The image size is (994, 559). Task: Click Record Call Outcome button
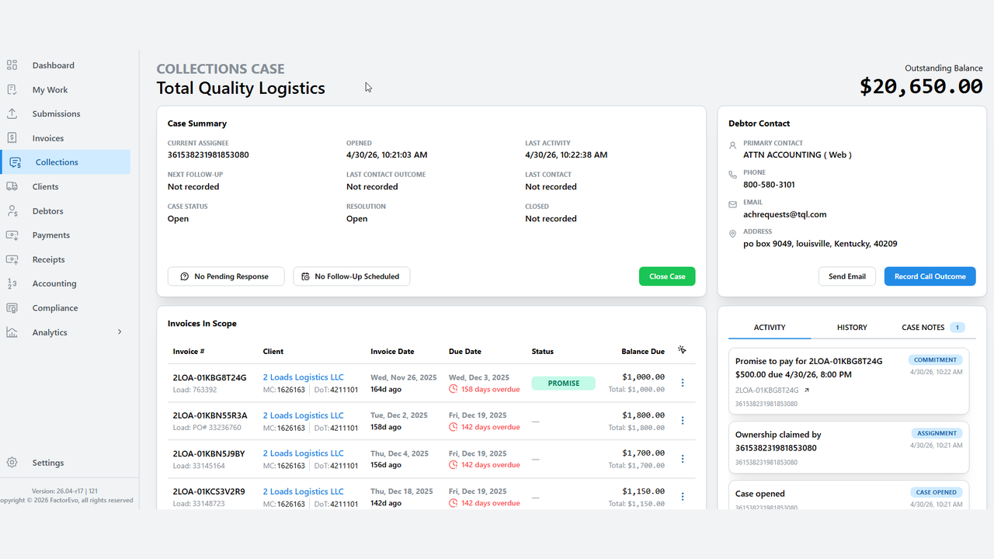(930, 276)
